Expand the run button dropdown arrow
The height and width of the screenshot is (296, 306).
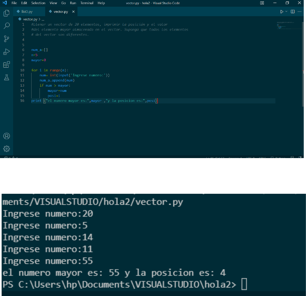[286, 12]
